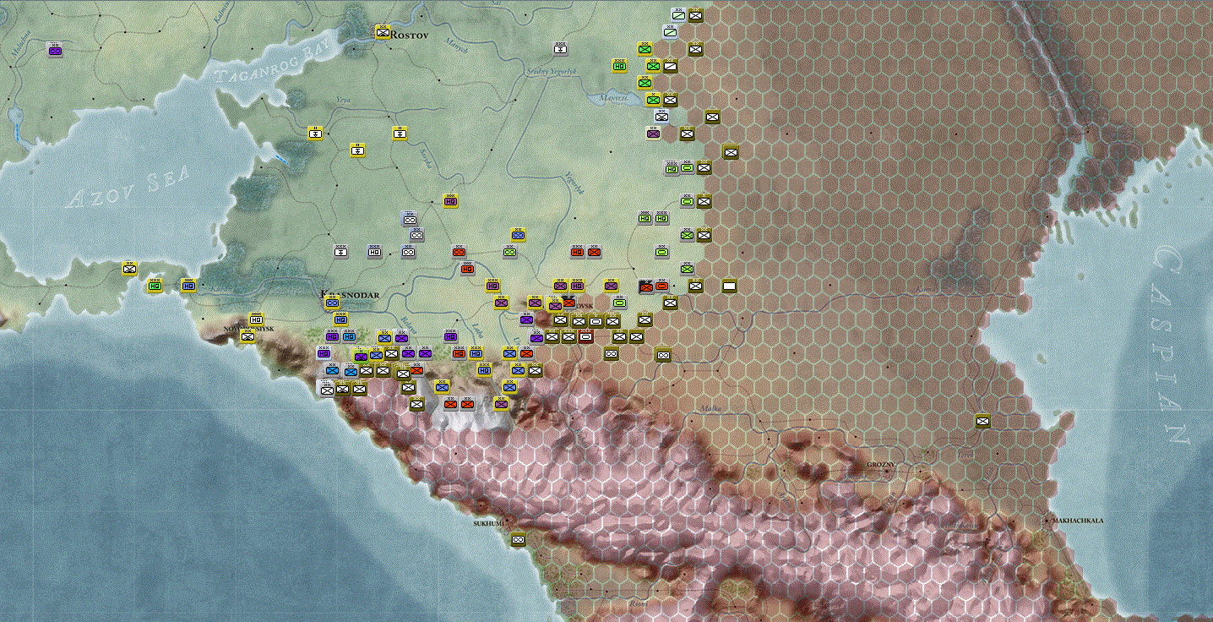Viewport: 1213px width, 622px height.
Task: Click the Caspian sea label
Action: tap(1172, 346)
